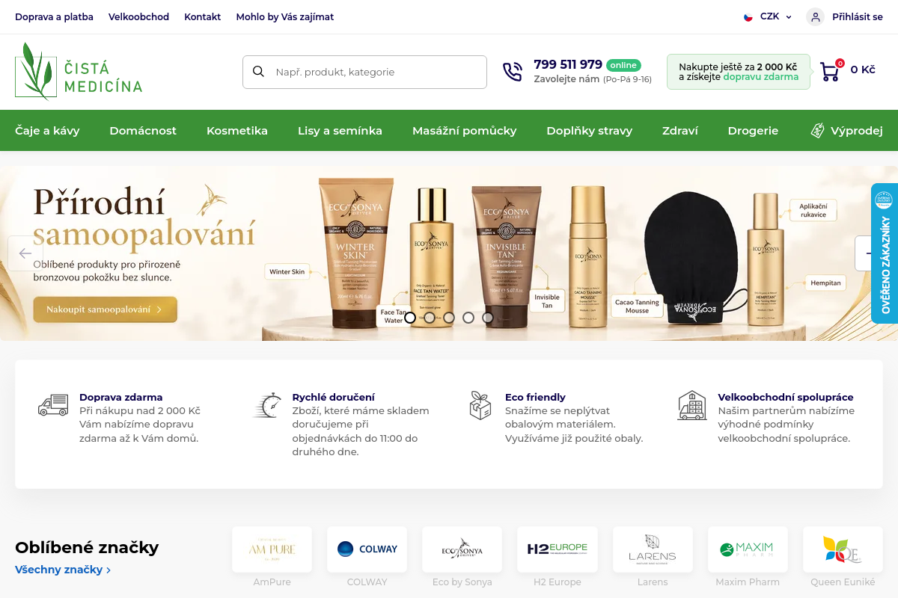Click the Všechny značky link
Image resolution: width=898 pixels, height=598 pixels.
pyautogui.click(x=63, y=570)
